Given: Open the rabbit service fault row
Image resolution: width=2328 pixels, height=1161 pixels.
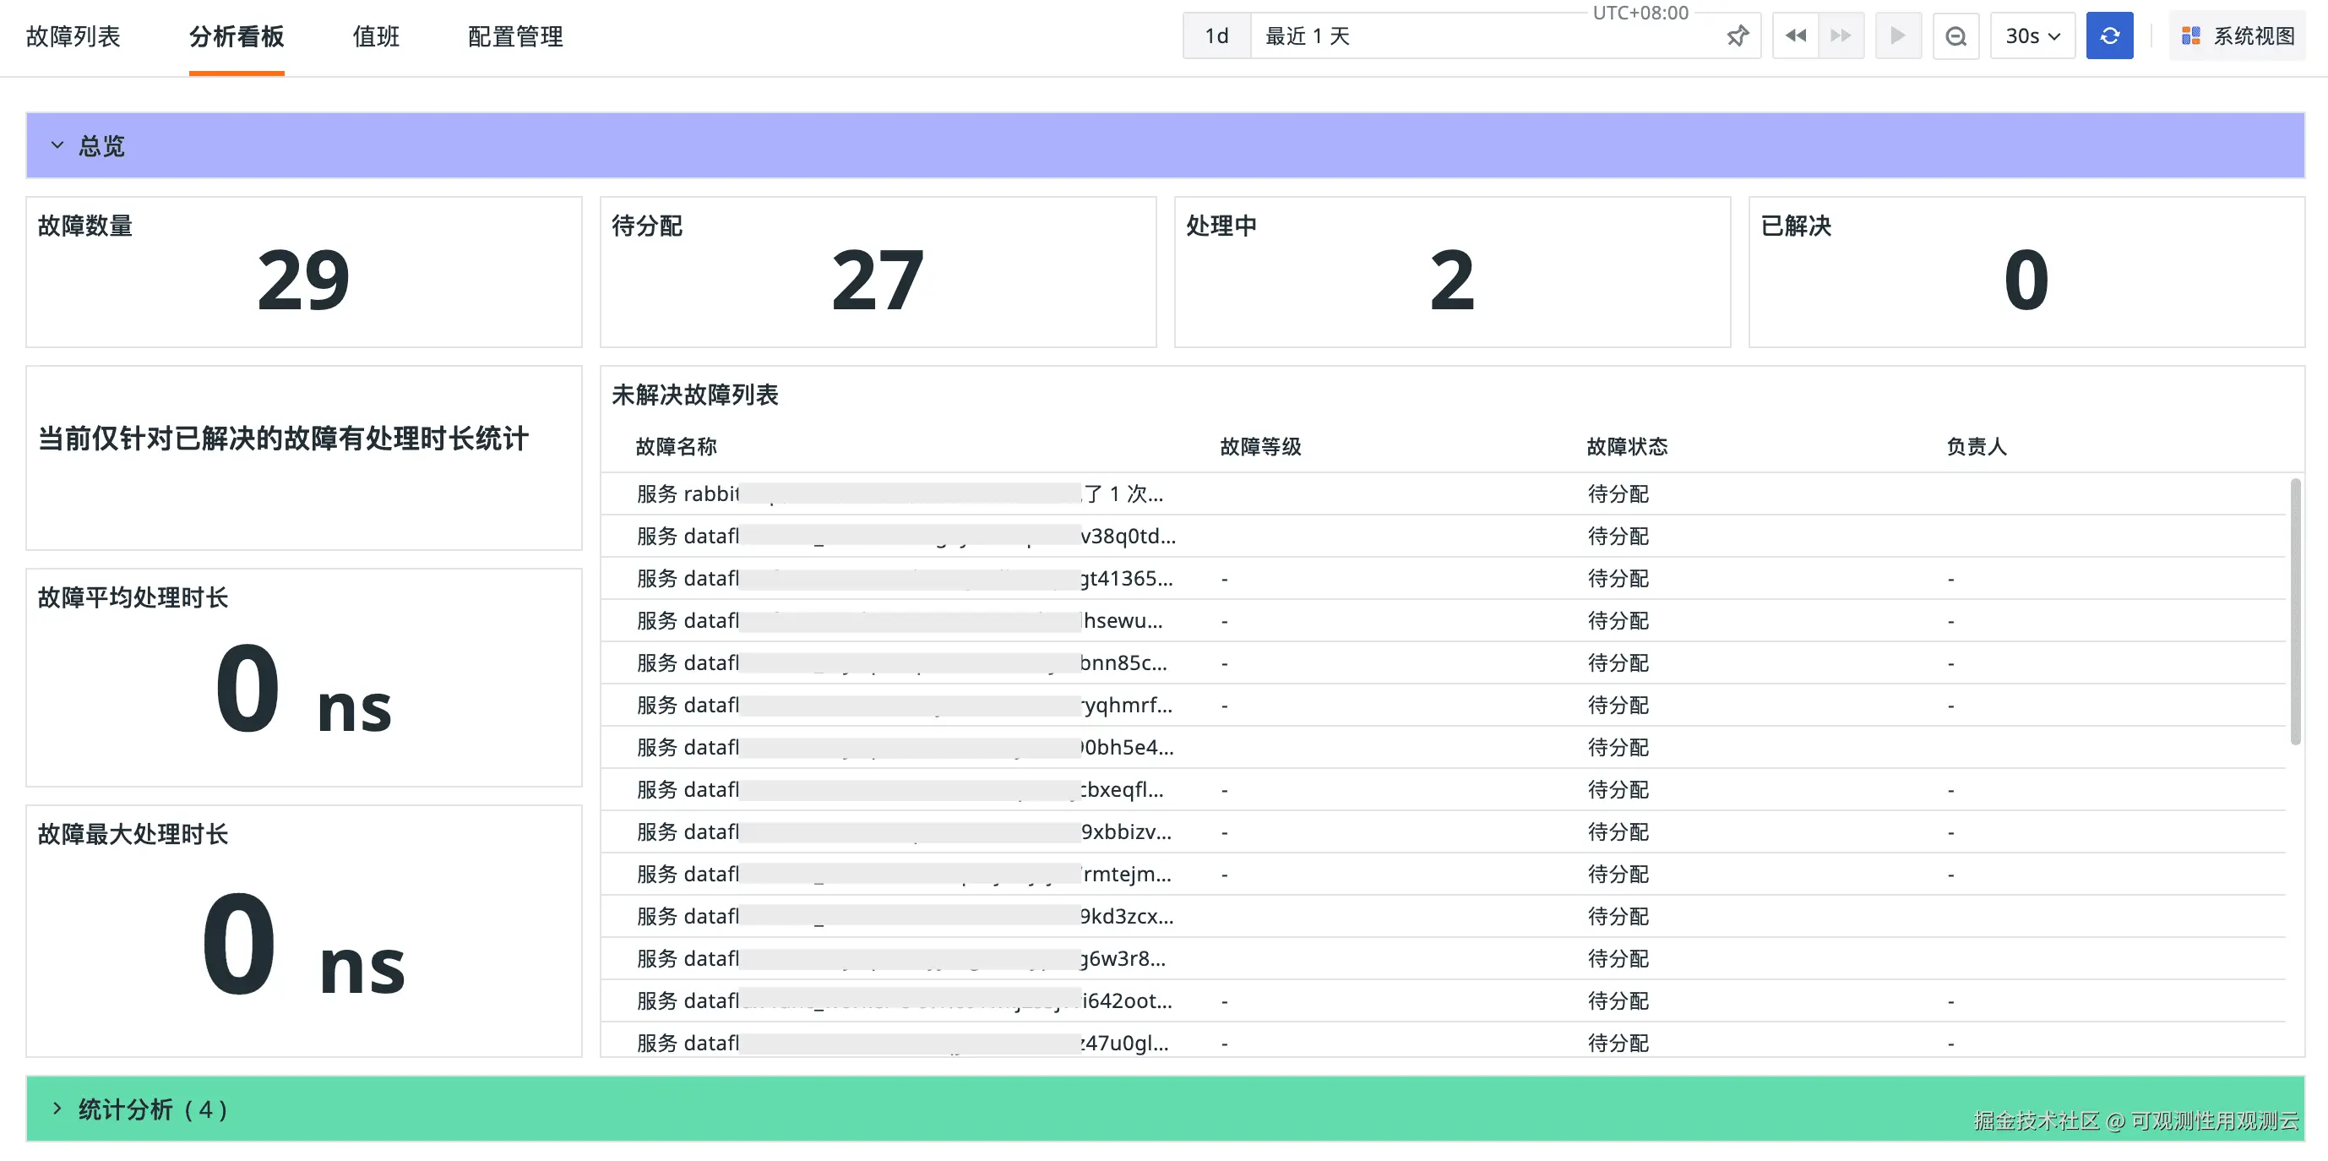Looking at the screenshot, I should point(900,493).
